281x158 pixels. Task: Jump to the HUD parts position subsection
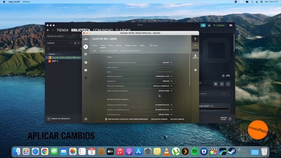[130, 51]
